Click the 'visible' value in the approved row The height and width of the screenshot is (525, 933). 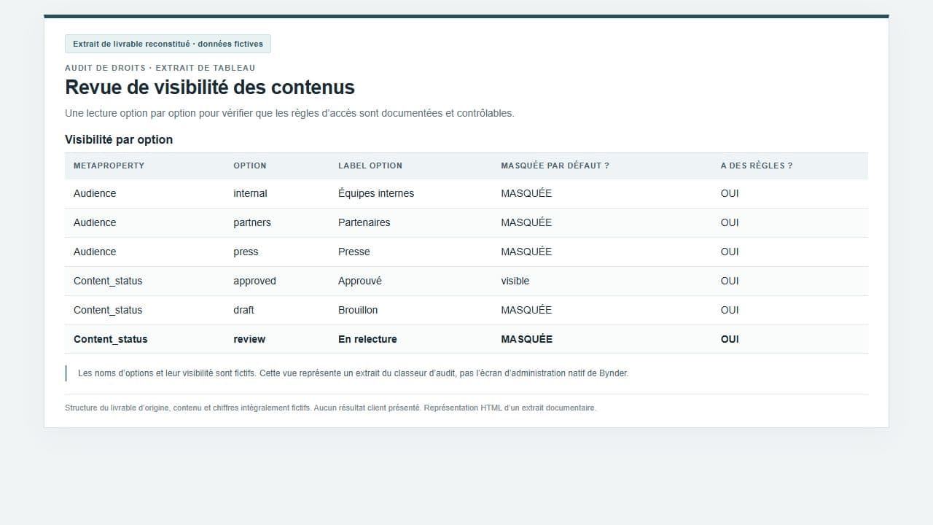coord(515,281)
